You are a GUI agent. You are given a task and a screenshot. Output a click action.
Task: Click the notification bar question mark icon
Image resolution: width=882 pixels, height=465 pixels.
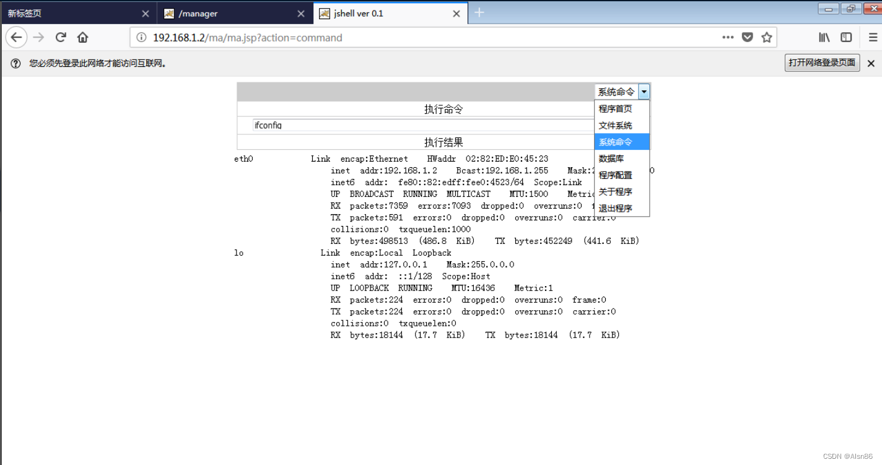(x=16, y=63)
